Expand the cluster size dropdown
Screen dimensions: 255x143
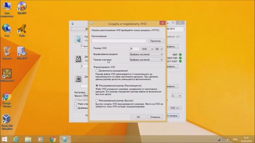(146, 60)
